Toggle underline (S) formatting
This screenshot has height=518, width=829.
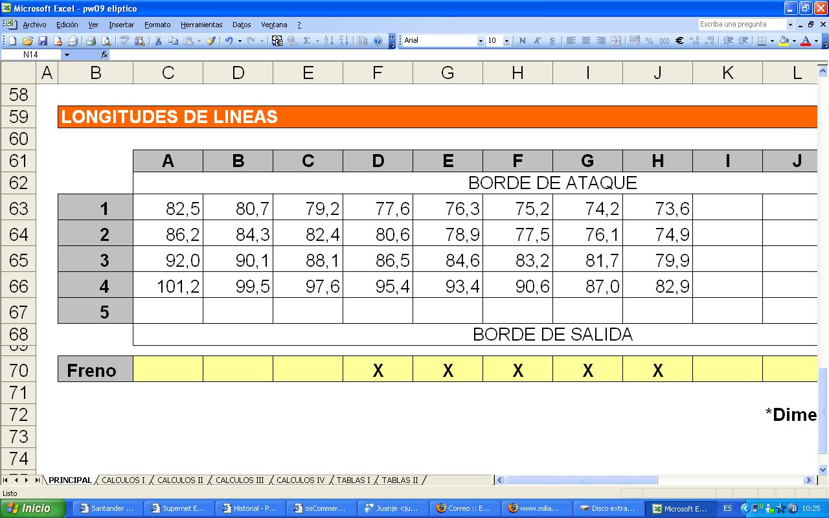(x=552, y=41)
